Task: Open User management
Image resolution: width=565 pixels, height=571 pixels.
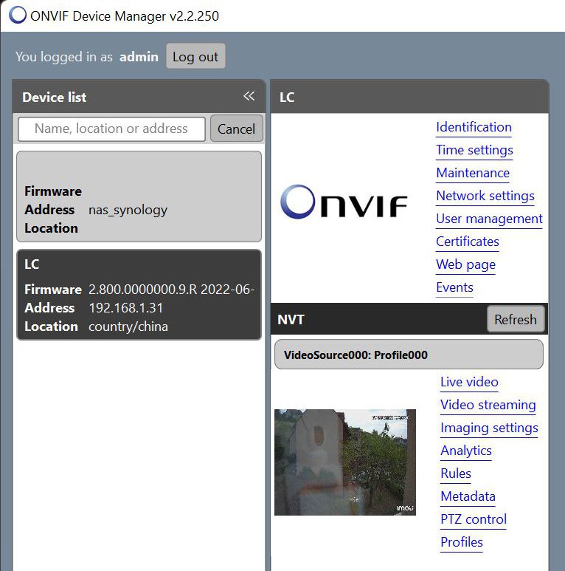Action: coord(489,219)
